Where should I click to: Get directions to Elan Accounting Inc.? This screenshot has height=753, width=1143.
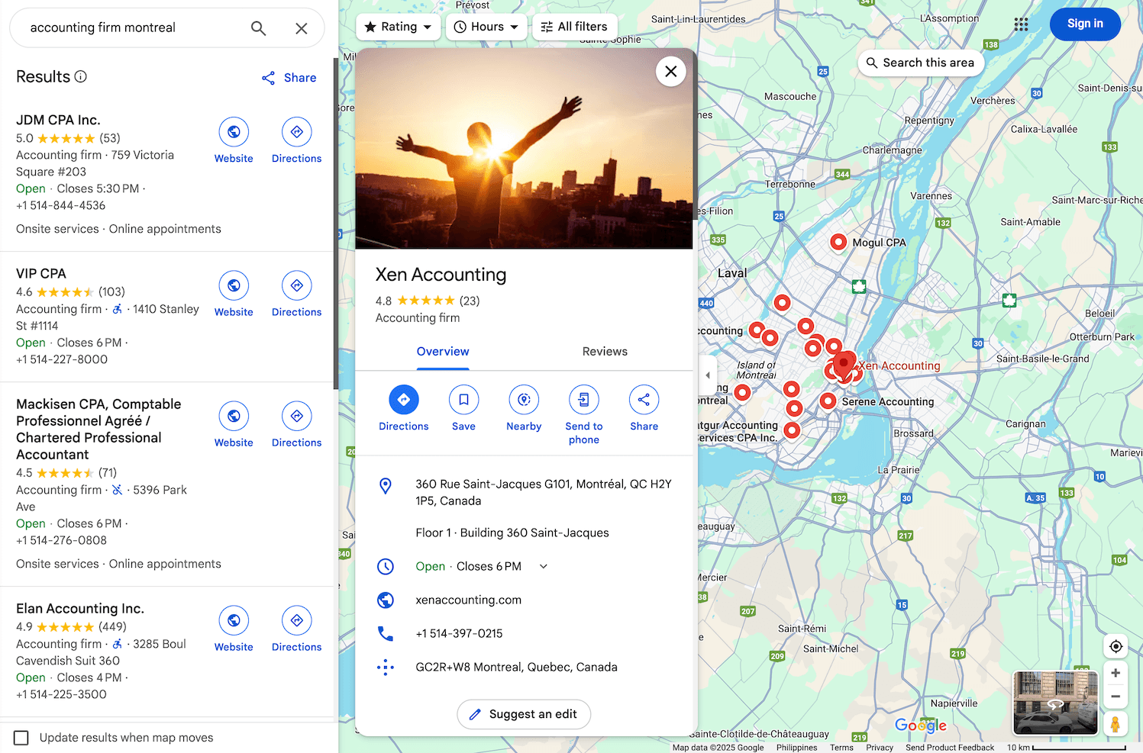(297, 620)
